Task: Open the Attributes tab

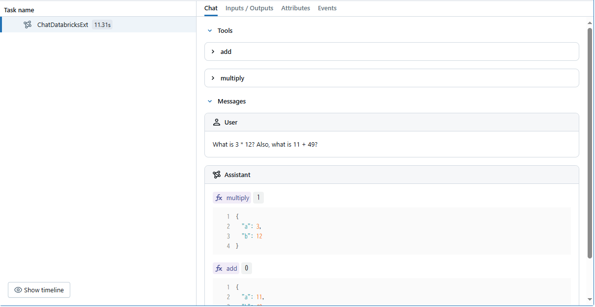Action: pyautogui.click(x=295, y=8)
